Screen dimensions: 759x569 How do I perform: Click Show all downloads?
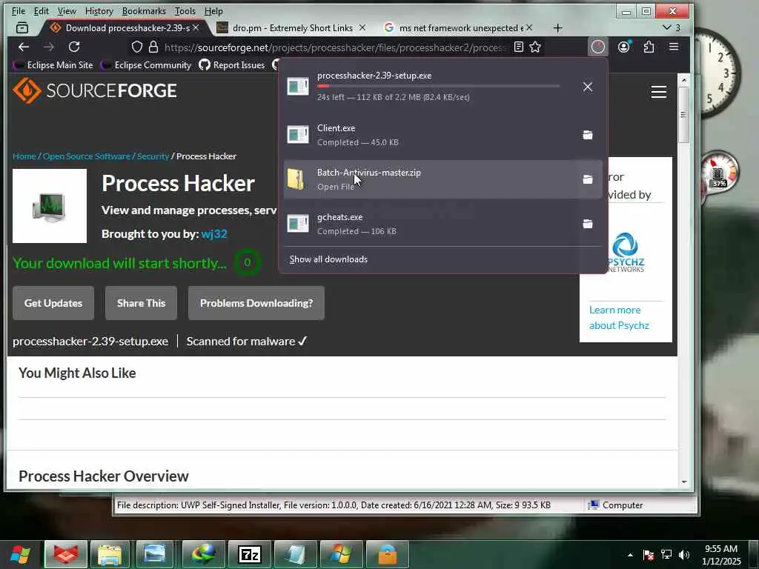[328, 259]
